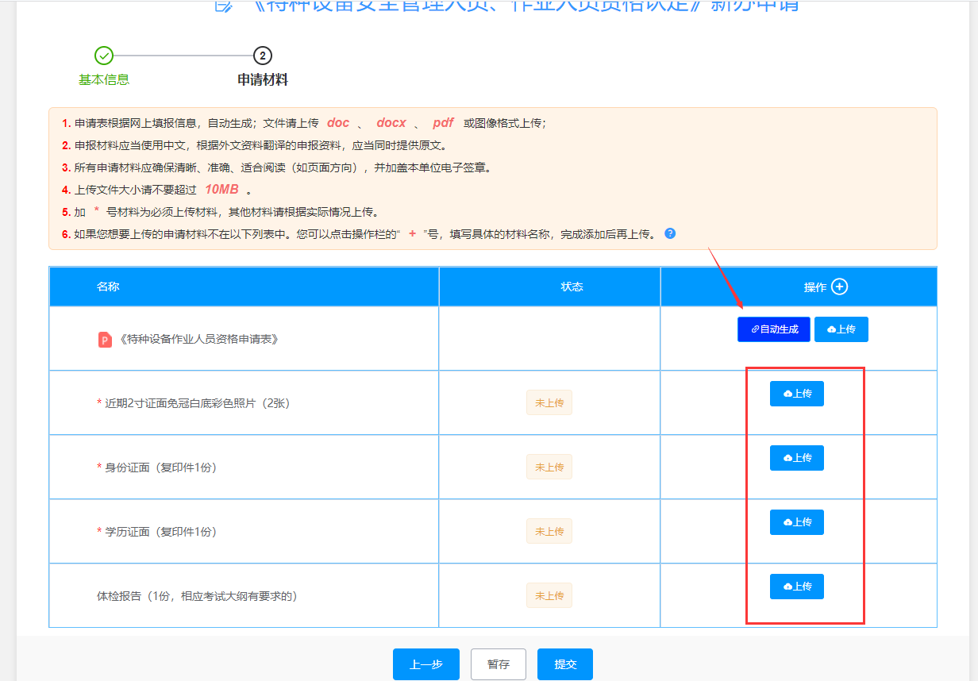Viewport: 978px width, 681px height.
Task: Upload the 身份证明 copy
Action: (x=796, y=458)
